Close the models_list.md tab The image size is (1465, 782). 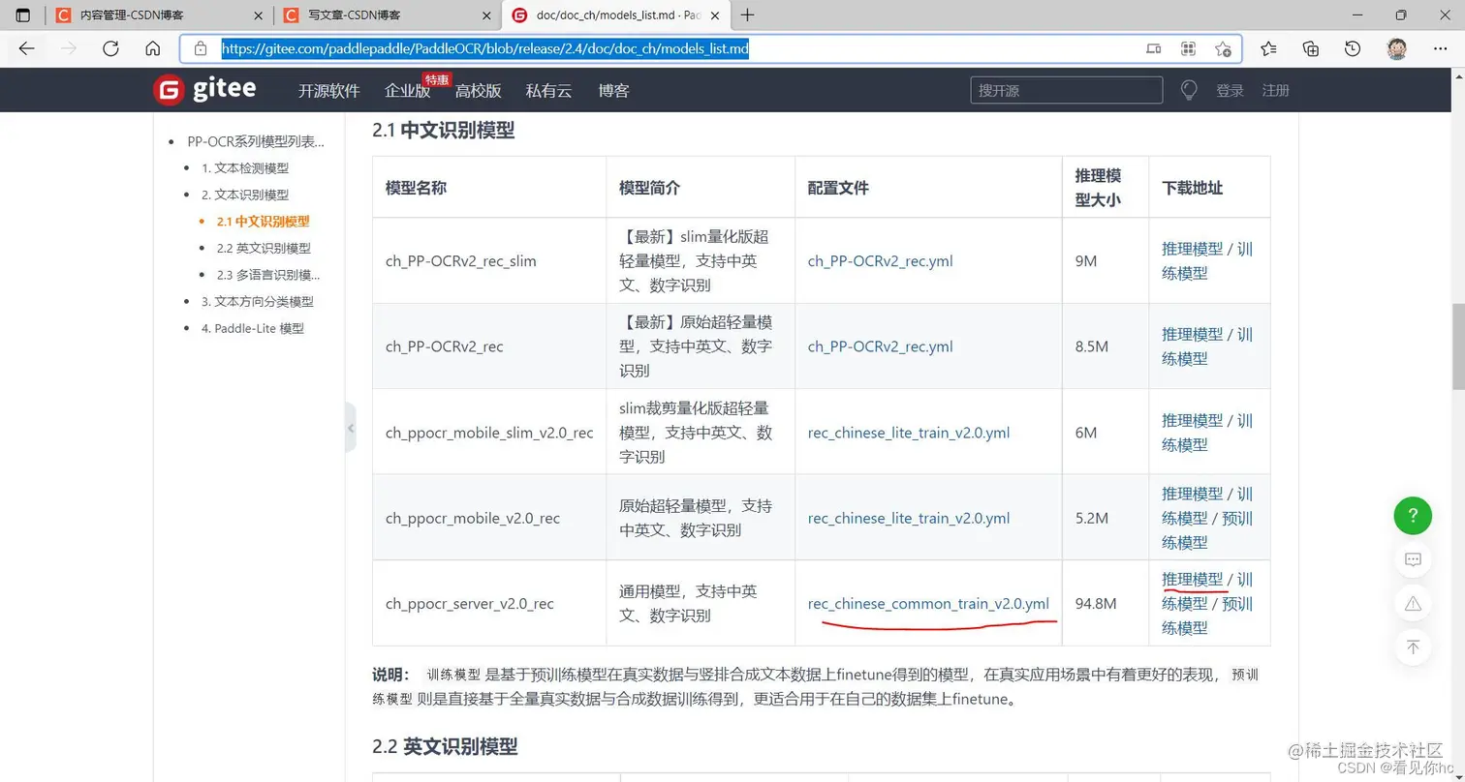(x=714, y=15)
